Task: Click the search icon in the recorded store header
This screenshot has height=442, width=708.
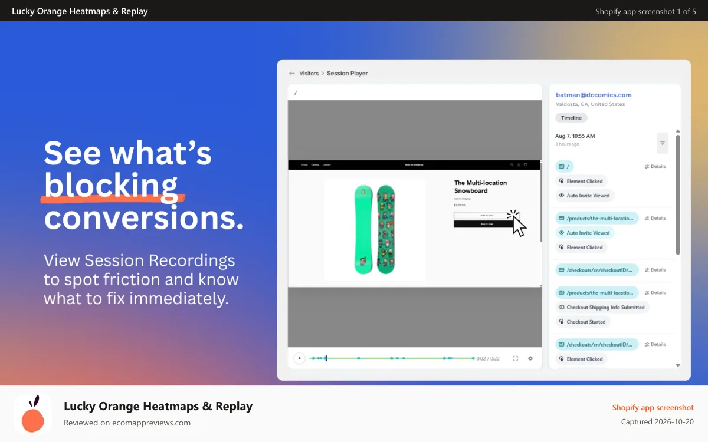Action: [x=512, y=164]
